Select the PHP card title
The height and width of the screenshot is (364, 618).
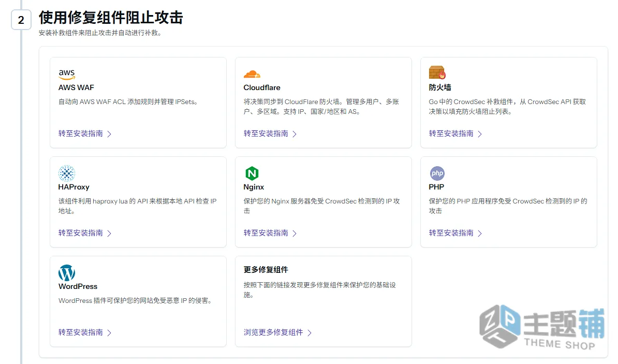(x=436, y=187)
